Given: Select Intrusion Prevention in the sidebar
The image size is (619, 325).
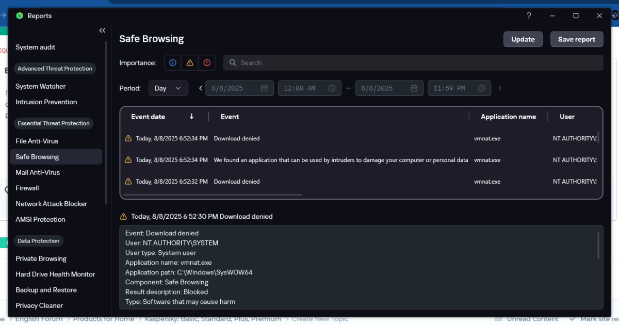Looking at the screenshot, I should point(46,102).
